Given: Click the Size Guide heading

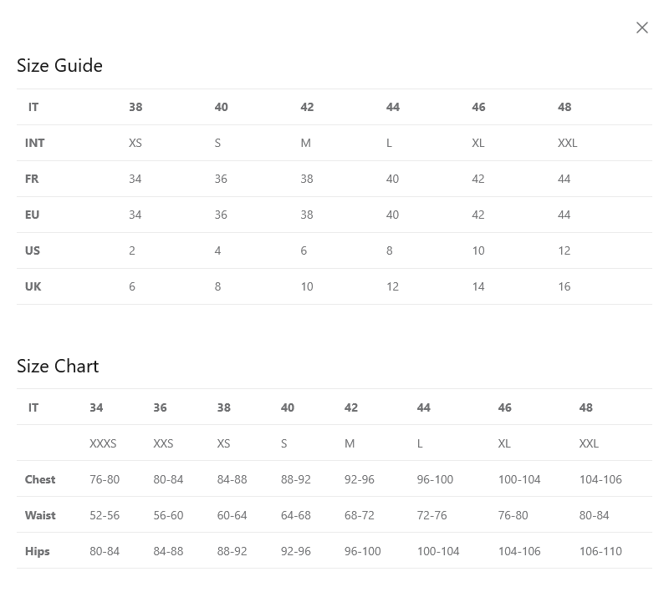Looking at the screenshot, I should point(59,66).
